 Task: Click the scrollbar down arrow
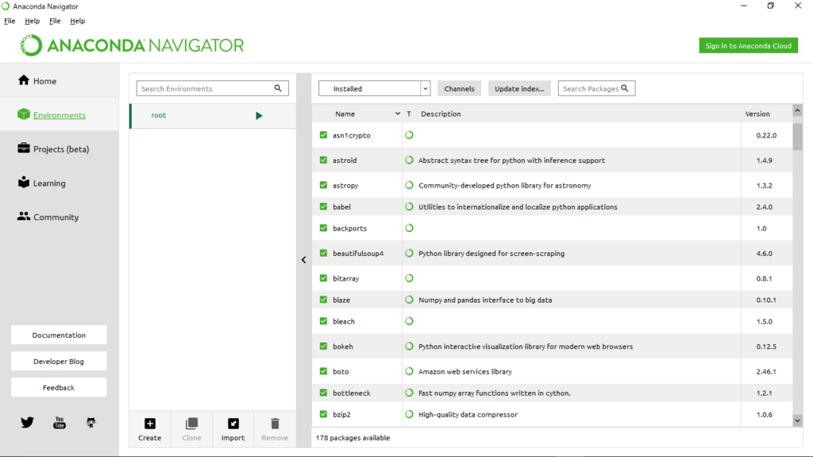(797, 420)
